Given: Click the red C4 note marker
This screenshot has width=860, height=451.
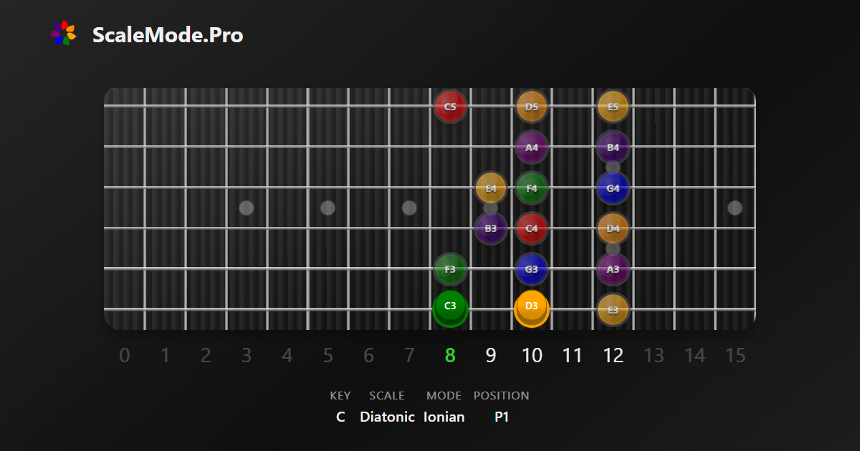Looking at the screenshot, I should tap(531, 228).
